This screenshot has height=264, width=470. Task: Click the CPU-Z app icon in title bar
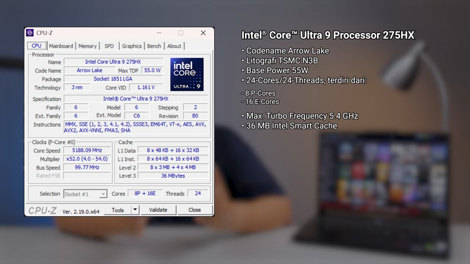tap(30, 33)
